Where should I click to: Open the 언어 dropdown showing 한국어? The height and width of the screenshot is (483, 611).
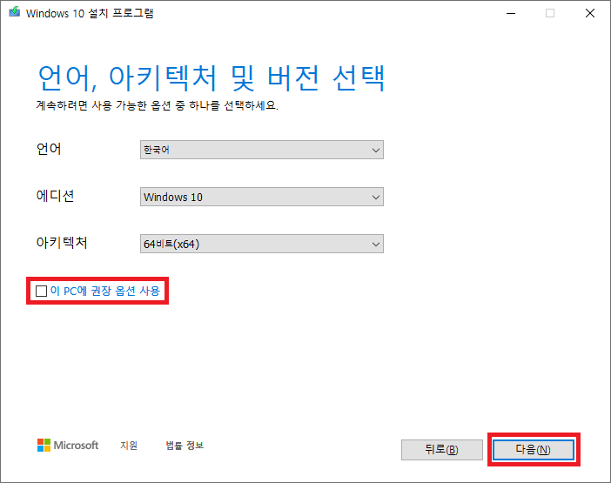click(x=262, y=150)
